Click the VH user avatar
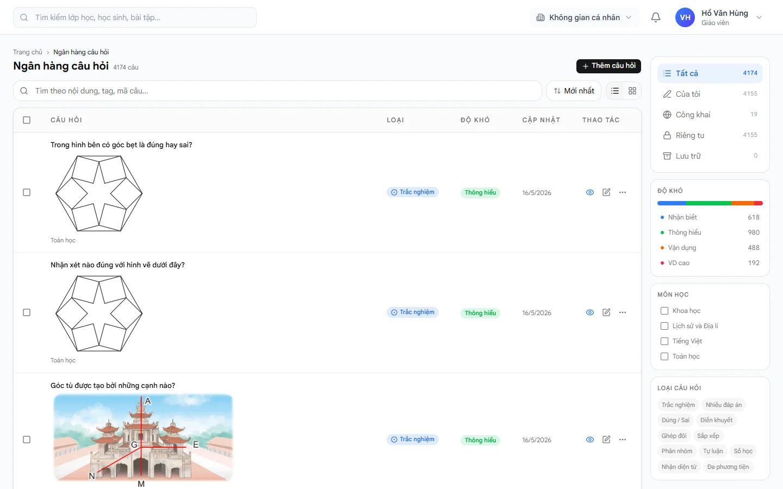This screenshot has height=489, width=783. pos(685,17)
